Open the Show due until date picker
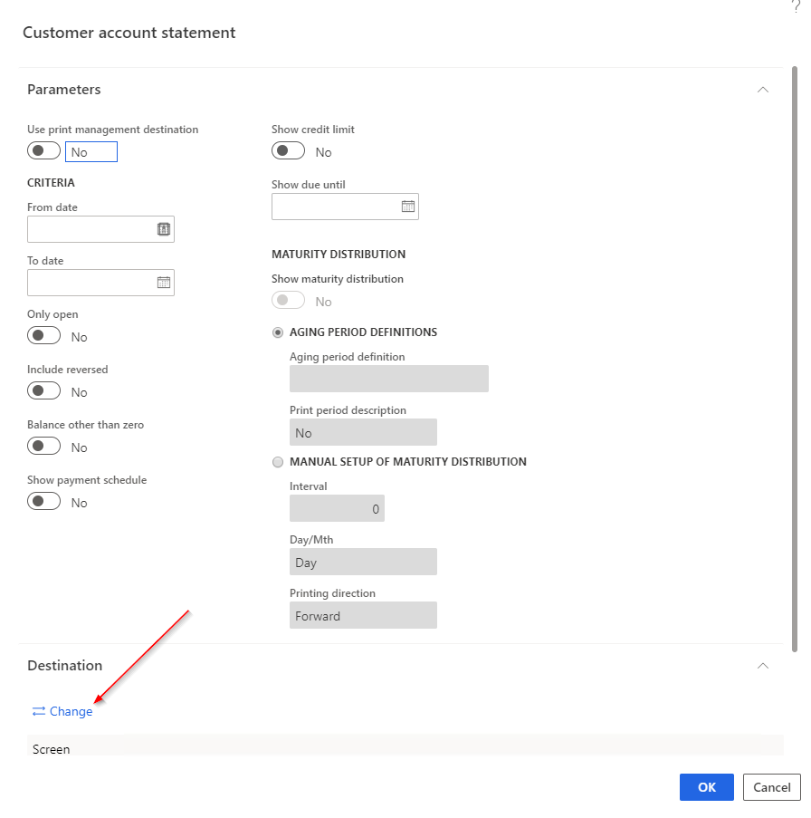The height and width of the screenshot is (818, 811). click(409, 207)
